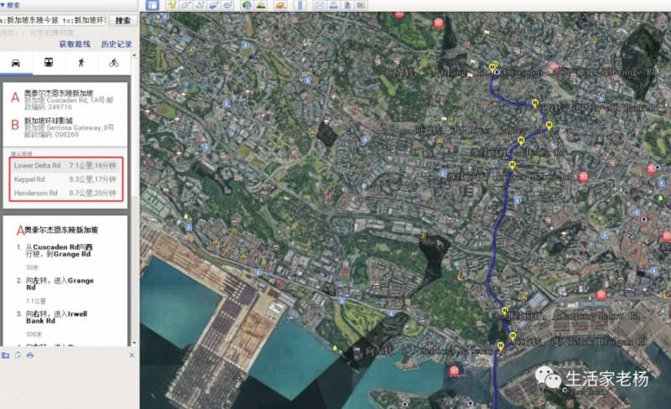
Task: Click the route search input field
Action: 54,20
